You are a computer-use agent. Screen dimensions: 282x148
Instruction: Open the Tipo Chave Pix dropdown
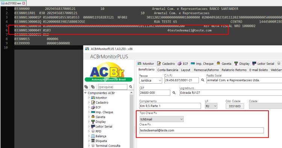(x=162, y=119)
